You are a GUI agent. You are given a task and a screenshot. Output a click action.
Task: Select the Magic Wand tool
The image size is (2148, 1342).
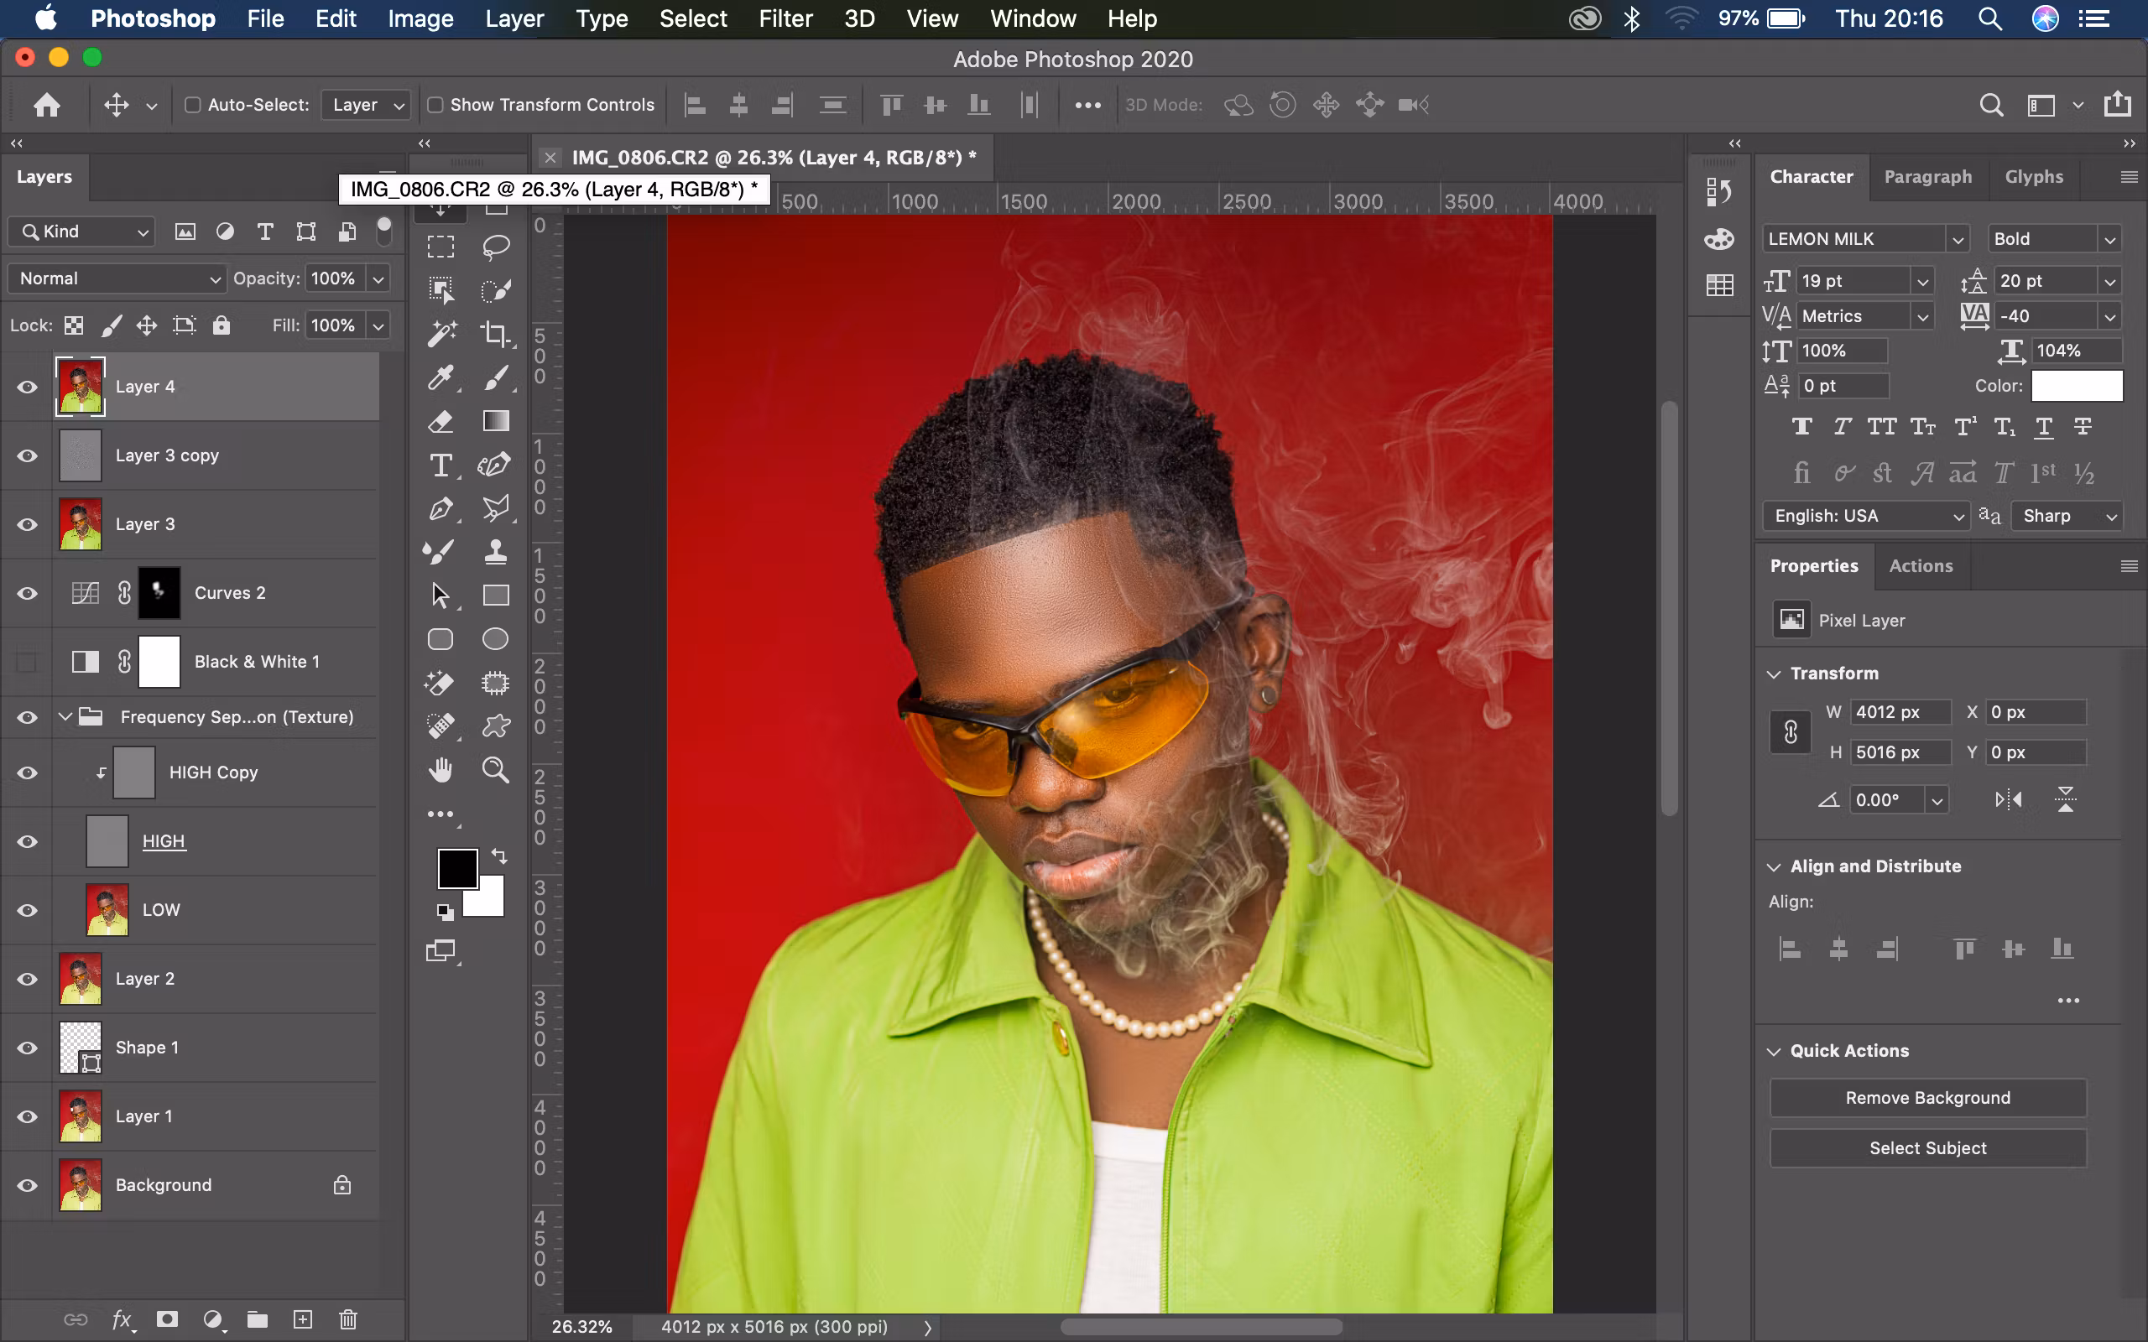[441, 334]
